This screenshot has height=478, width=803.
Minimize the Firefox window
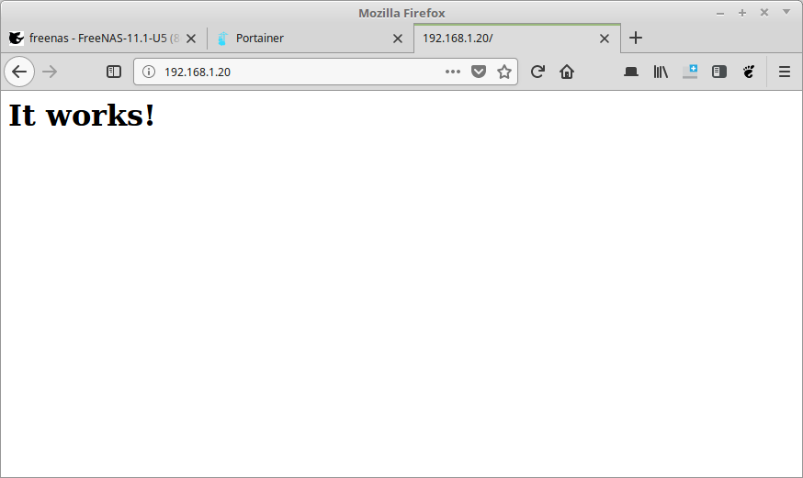(720, 13)
